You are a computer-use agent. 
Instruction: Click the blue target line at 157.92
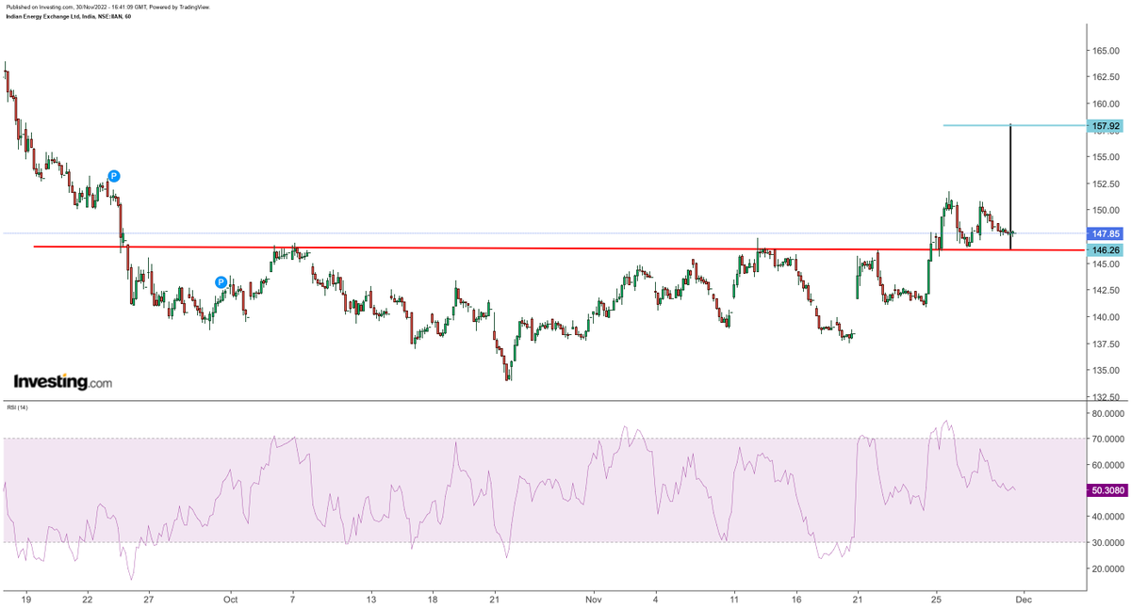pyautogui.click(x=1014, y=125)
